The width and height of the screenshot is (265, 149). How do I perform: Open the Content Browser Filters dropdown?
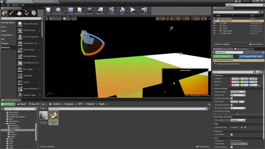43,108
